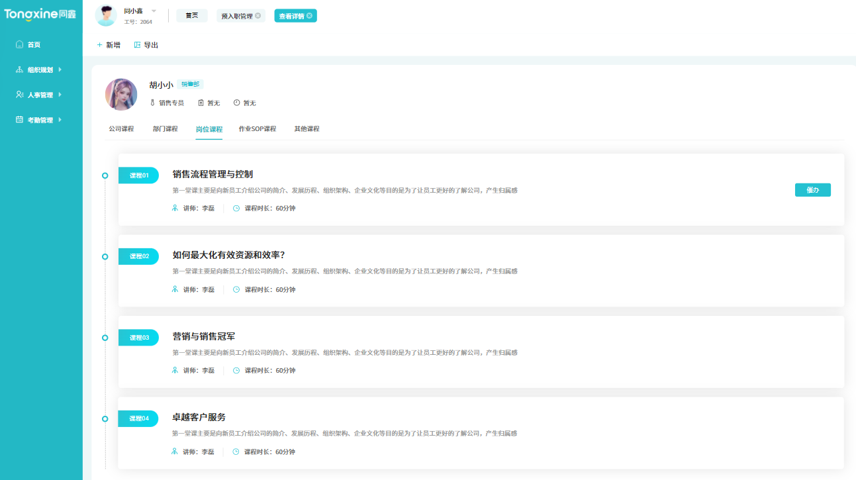
Task: Click the position icon before 销售专员
Action: [152, 103]
